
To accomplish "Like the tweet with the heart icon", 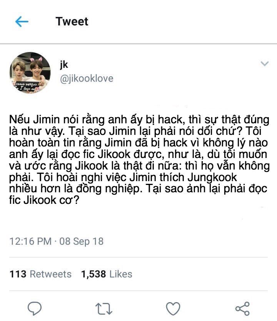I will pos(173,308).
